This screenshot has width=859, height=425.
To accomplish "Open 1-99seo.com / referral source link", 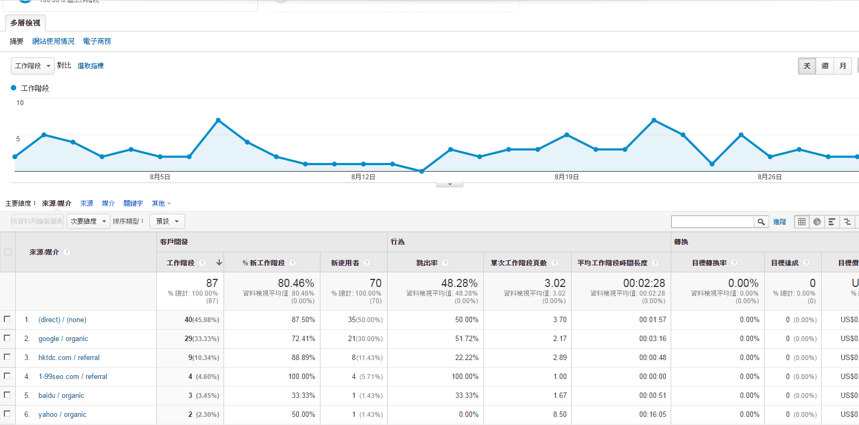I will (x=73, y=377).
